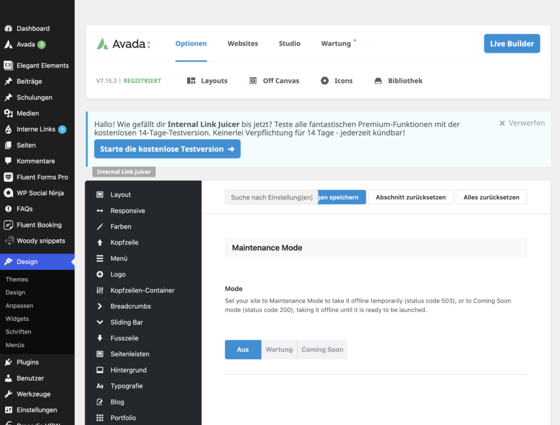Open the Seitenleisten options section
The width and height of the screenshot is (560, 425).
click(143, 354)
